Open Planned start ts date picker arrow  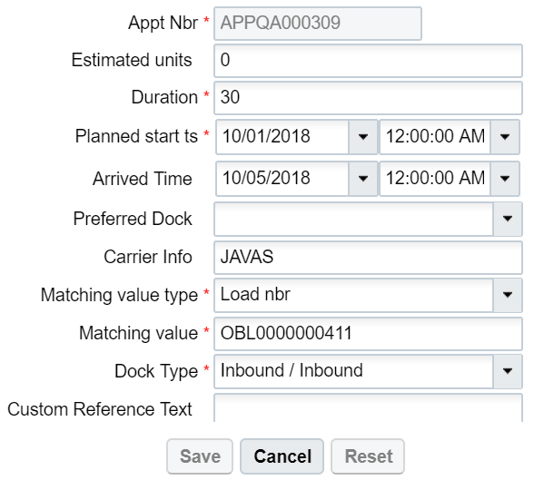363,137
